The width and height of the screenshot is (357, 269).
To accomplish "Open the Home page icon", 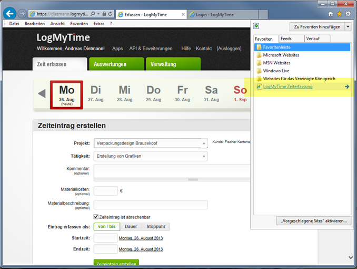I will pos(331,14).
